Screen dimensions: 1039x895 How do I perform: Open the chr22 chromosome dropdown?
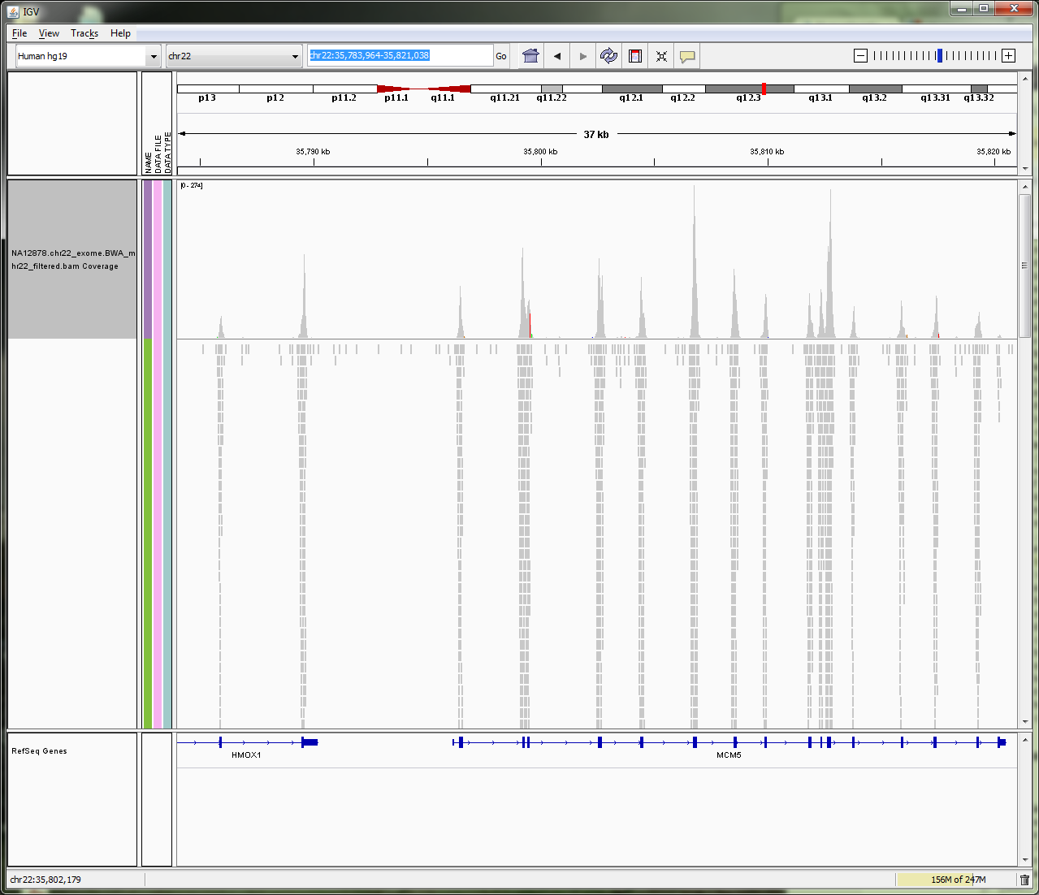coord(233,56)
